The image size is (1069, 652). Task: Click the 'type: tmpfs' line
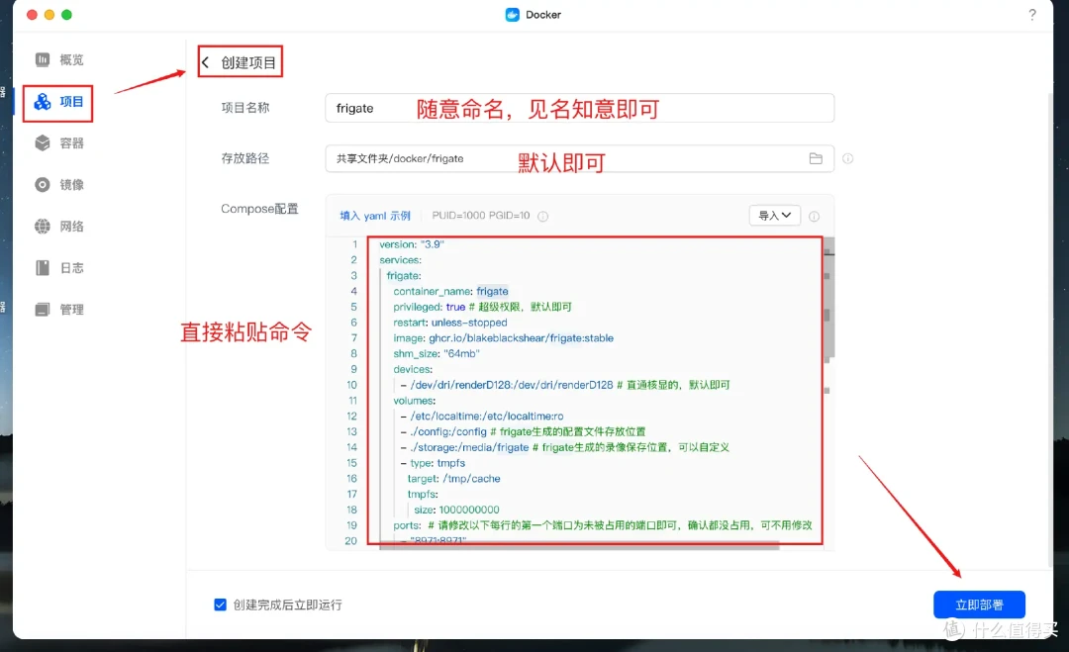point(433,464)
